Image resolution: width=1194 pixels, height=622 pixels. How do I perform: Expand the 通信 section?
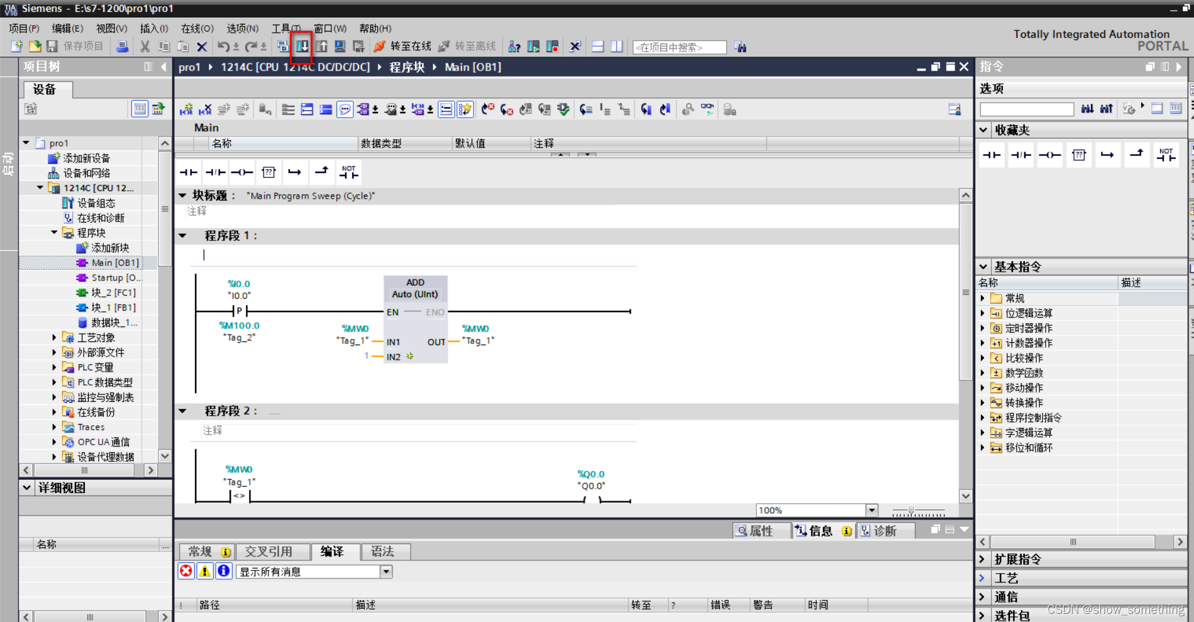[x=983, y=596]
